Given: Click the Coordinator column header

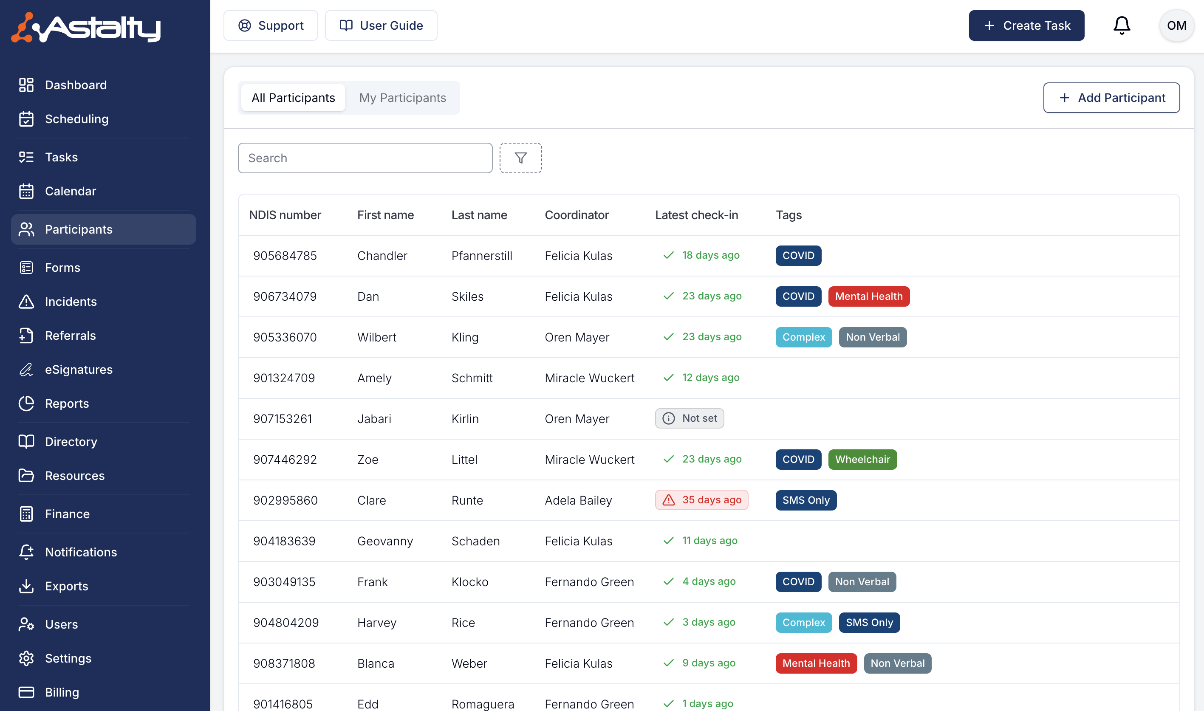Looking at the screenshot, I should tap(577, 215).
